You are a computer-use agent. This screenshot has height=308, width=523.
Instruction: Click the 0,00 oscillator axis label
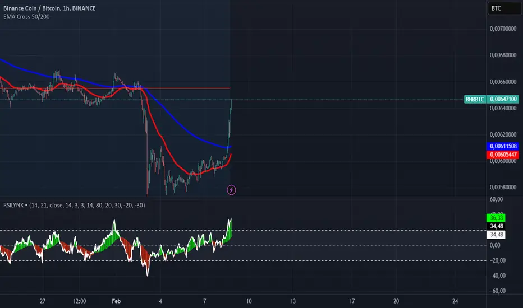[495, 245]
